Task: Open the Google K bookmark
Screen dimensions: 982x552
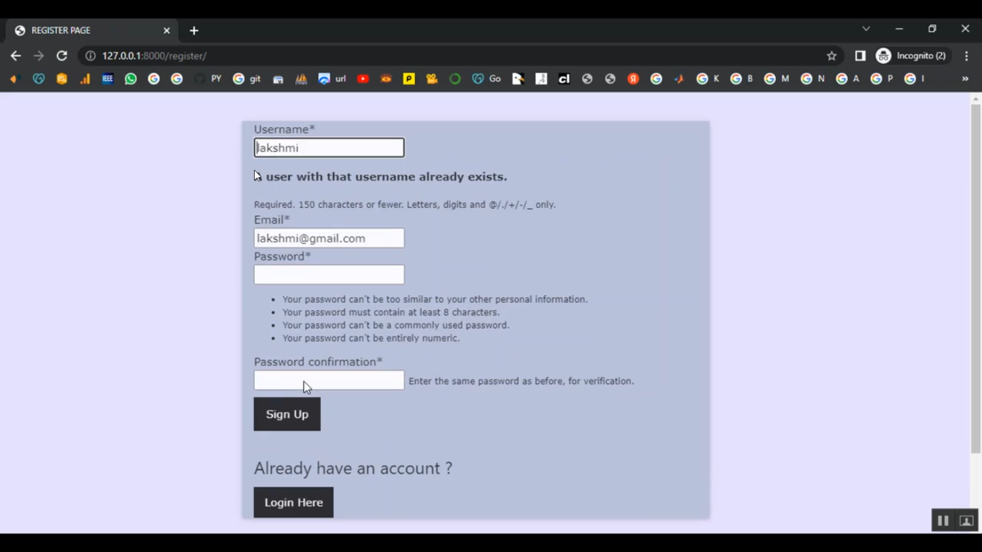Action: pos(708,79)
